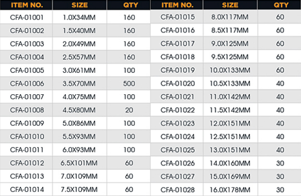This screenshot has width=301, height=196.
Task: Click the 3.0X61MM size cell
Action: pos(79,70)
